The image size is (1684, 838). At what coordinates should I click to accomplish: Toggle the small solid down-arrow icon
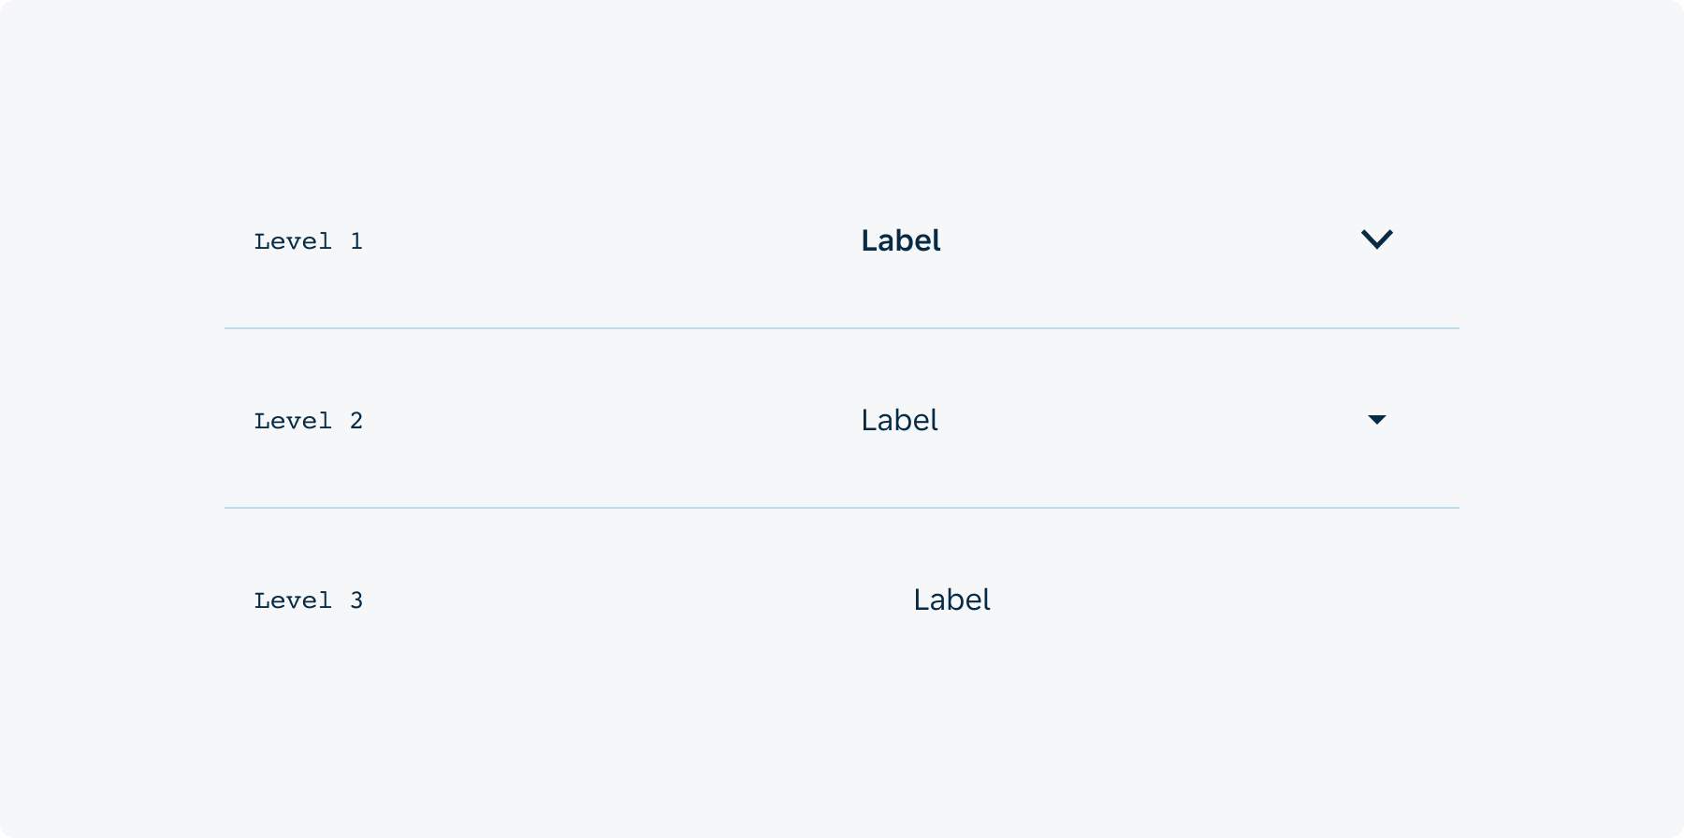point(1376,420)
